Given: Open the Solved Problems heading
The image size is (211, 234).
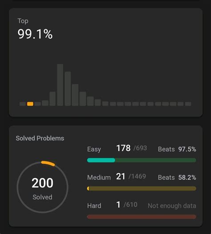Looking at the screenshot, I should [40, 138].
